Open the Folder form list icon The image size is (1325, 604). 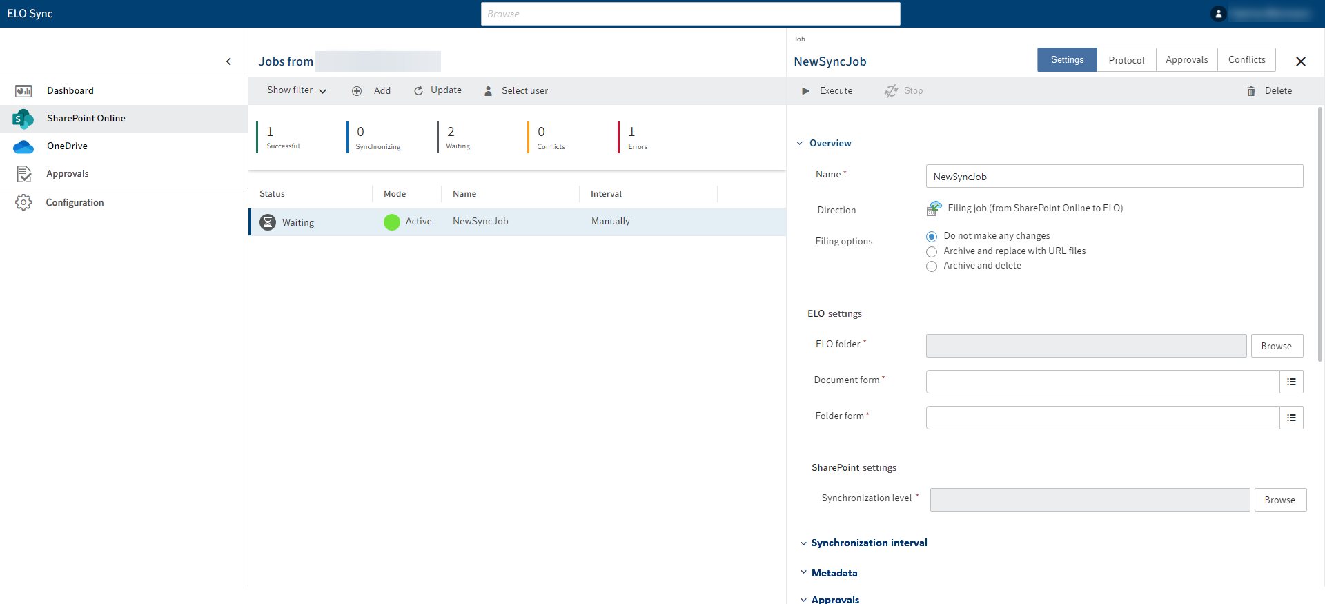[x=1291, y=418]
